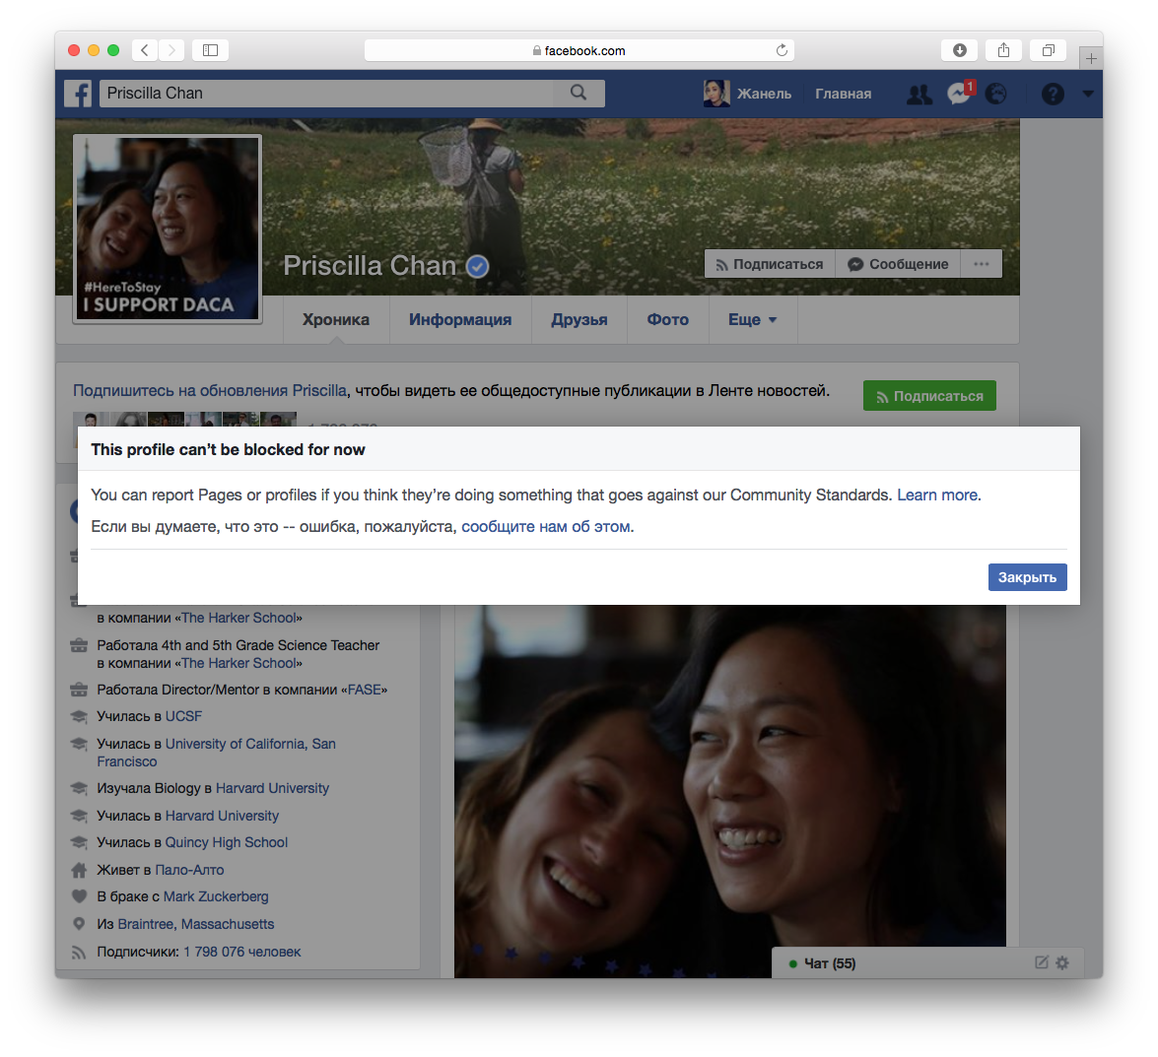The height and width of the screenshot is (1057, 1158).
Task: Open the notifications globe icon
Action: pyautogui.click(x=995, y=94)
